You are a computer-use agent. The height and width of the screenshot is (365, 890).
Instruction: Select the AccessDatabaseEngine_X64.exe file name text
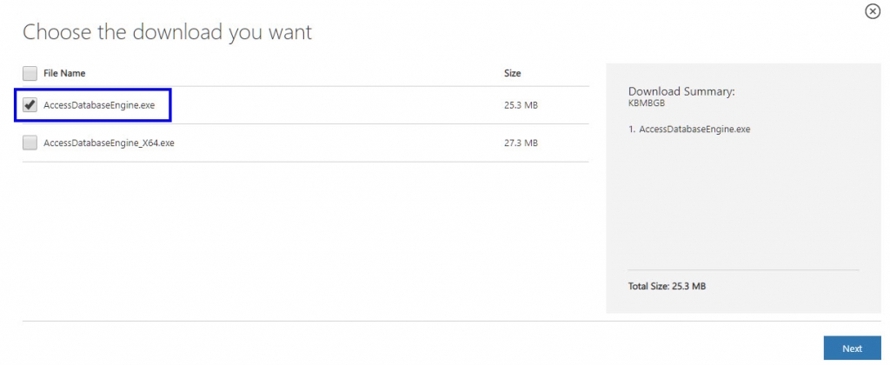(x=109, y=143)
